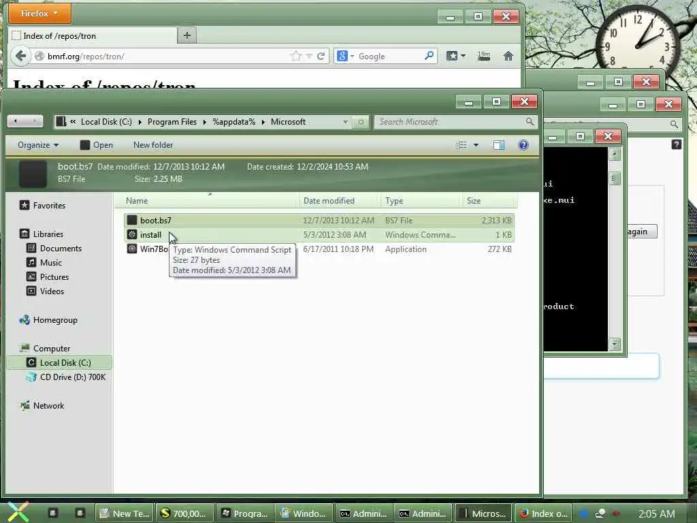Image resolution: width=697 pixels, height=523 pixels.
Task: Click the help icon in the background window
Action: click(x=676, y=144)
